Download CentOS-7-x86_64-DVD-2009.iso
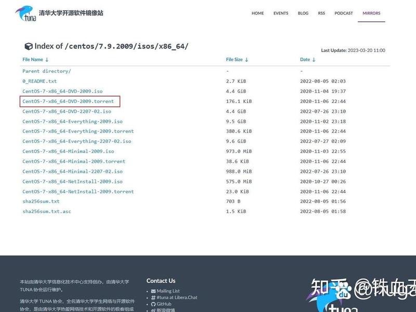 [62, 92]
